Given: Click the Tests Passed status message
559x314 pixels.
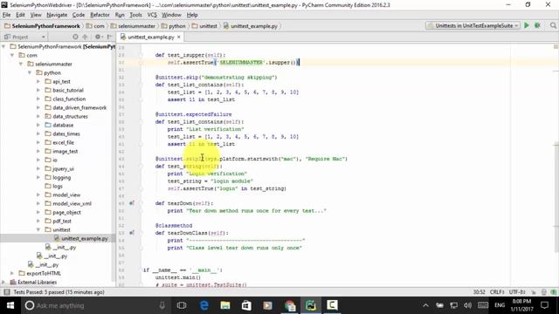Looking at the screenshot, I should click(59, 292).
